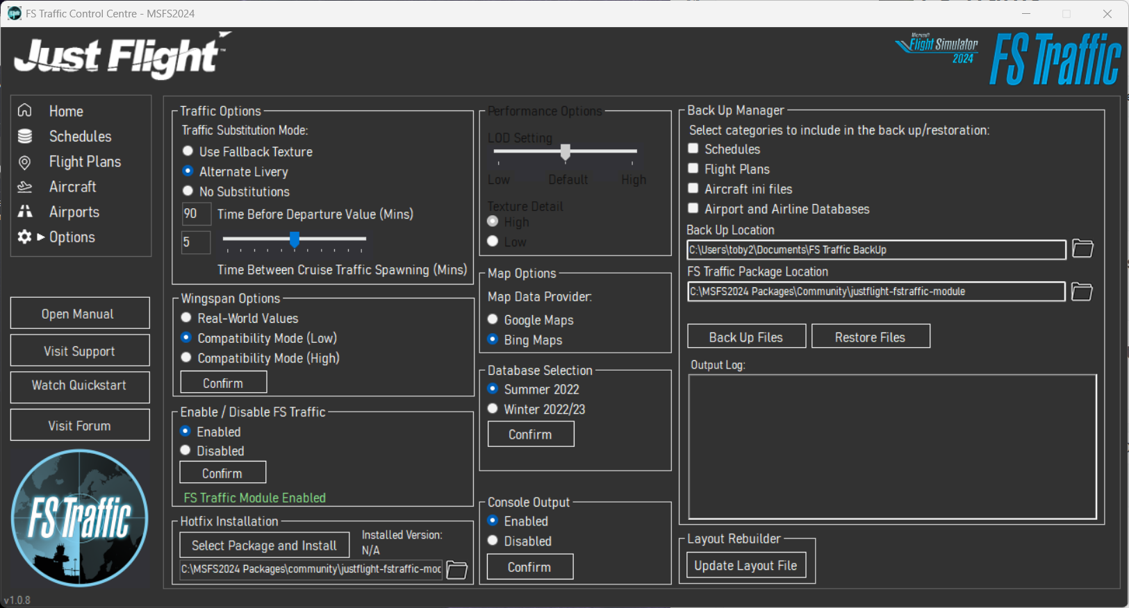Click the Open Manual button
The width and height of the screenshot is (1129, 608).
click(x=80, y=314)
